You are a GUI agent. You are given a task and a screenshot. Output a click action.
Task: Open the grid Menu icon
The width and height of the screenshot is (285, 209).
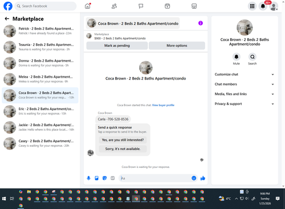click(x=252, y=6)
